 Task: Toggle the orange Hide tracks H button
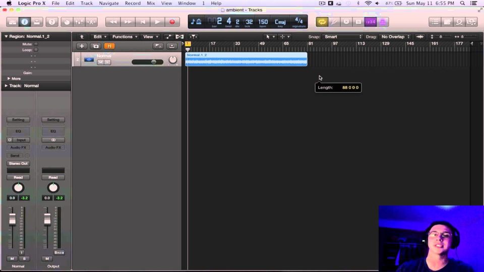[x=109, y=46]
